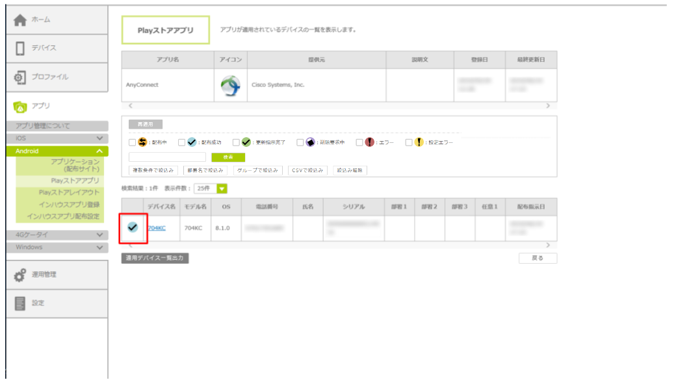Viewport: 676px width, 384px height.
Task: Click the 設定 document icon
Action: tap(20, 303)
